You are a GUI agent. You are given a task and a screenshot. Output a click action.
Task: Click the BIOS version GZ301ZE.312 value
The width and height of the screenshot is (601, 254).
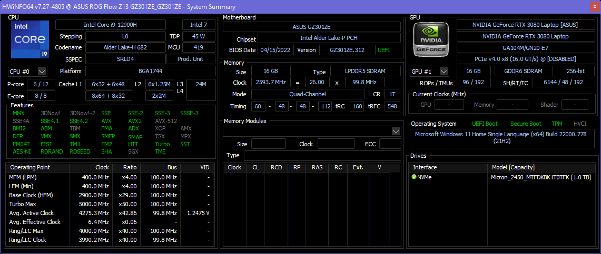347,50
